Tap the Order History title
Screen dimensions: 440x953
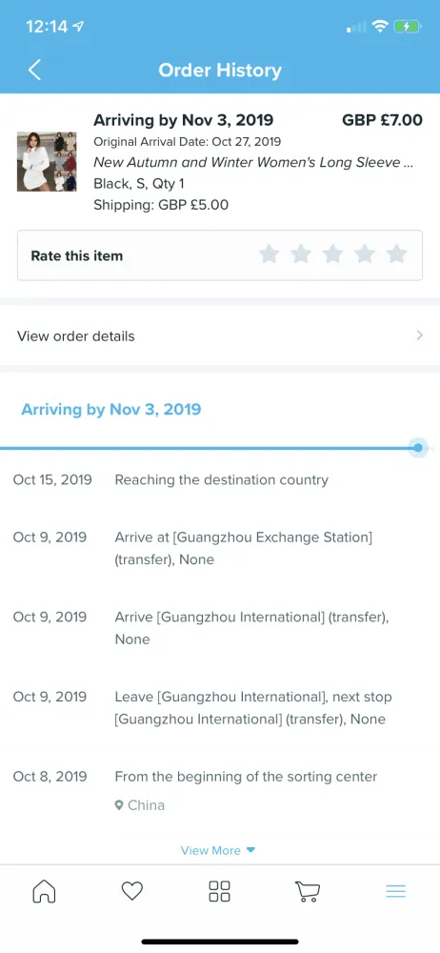coord(220,70)
